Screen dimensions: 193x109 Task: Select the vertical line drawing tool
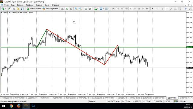point(163,9)
